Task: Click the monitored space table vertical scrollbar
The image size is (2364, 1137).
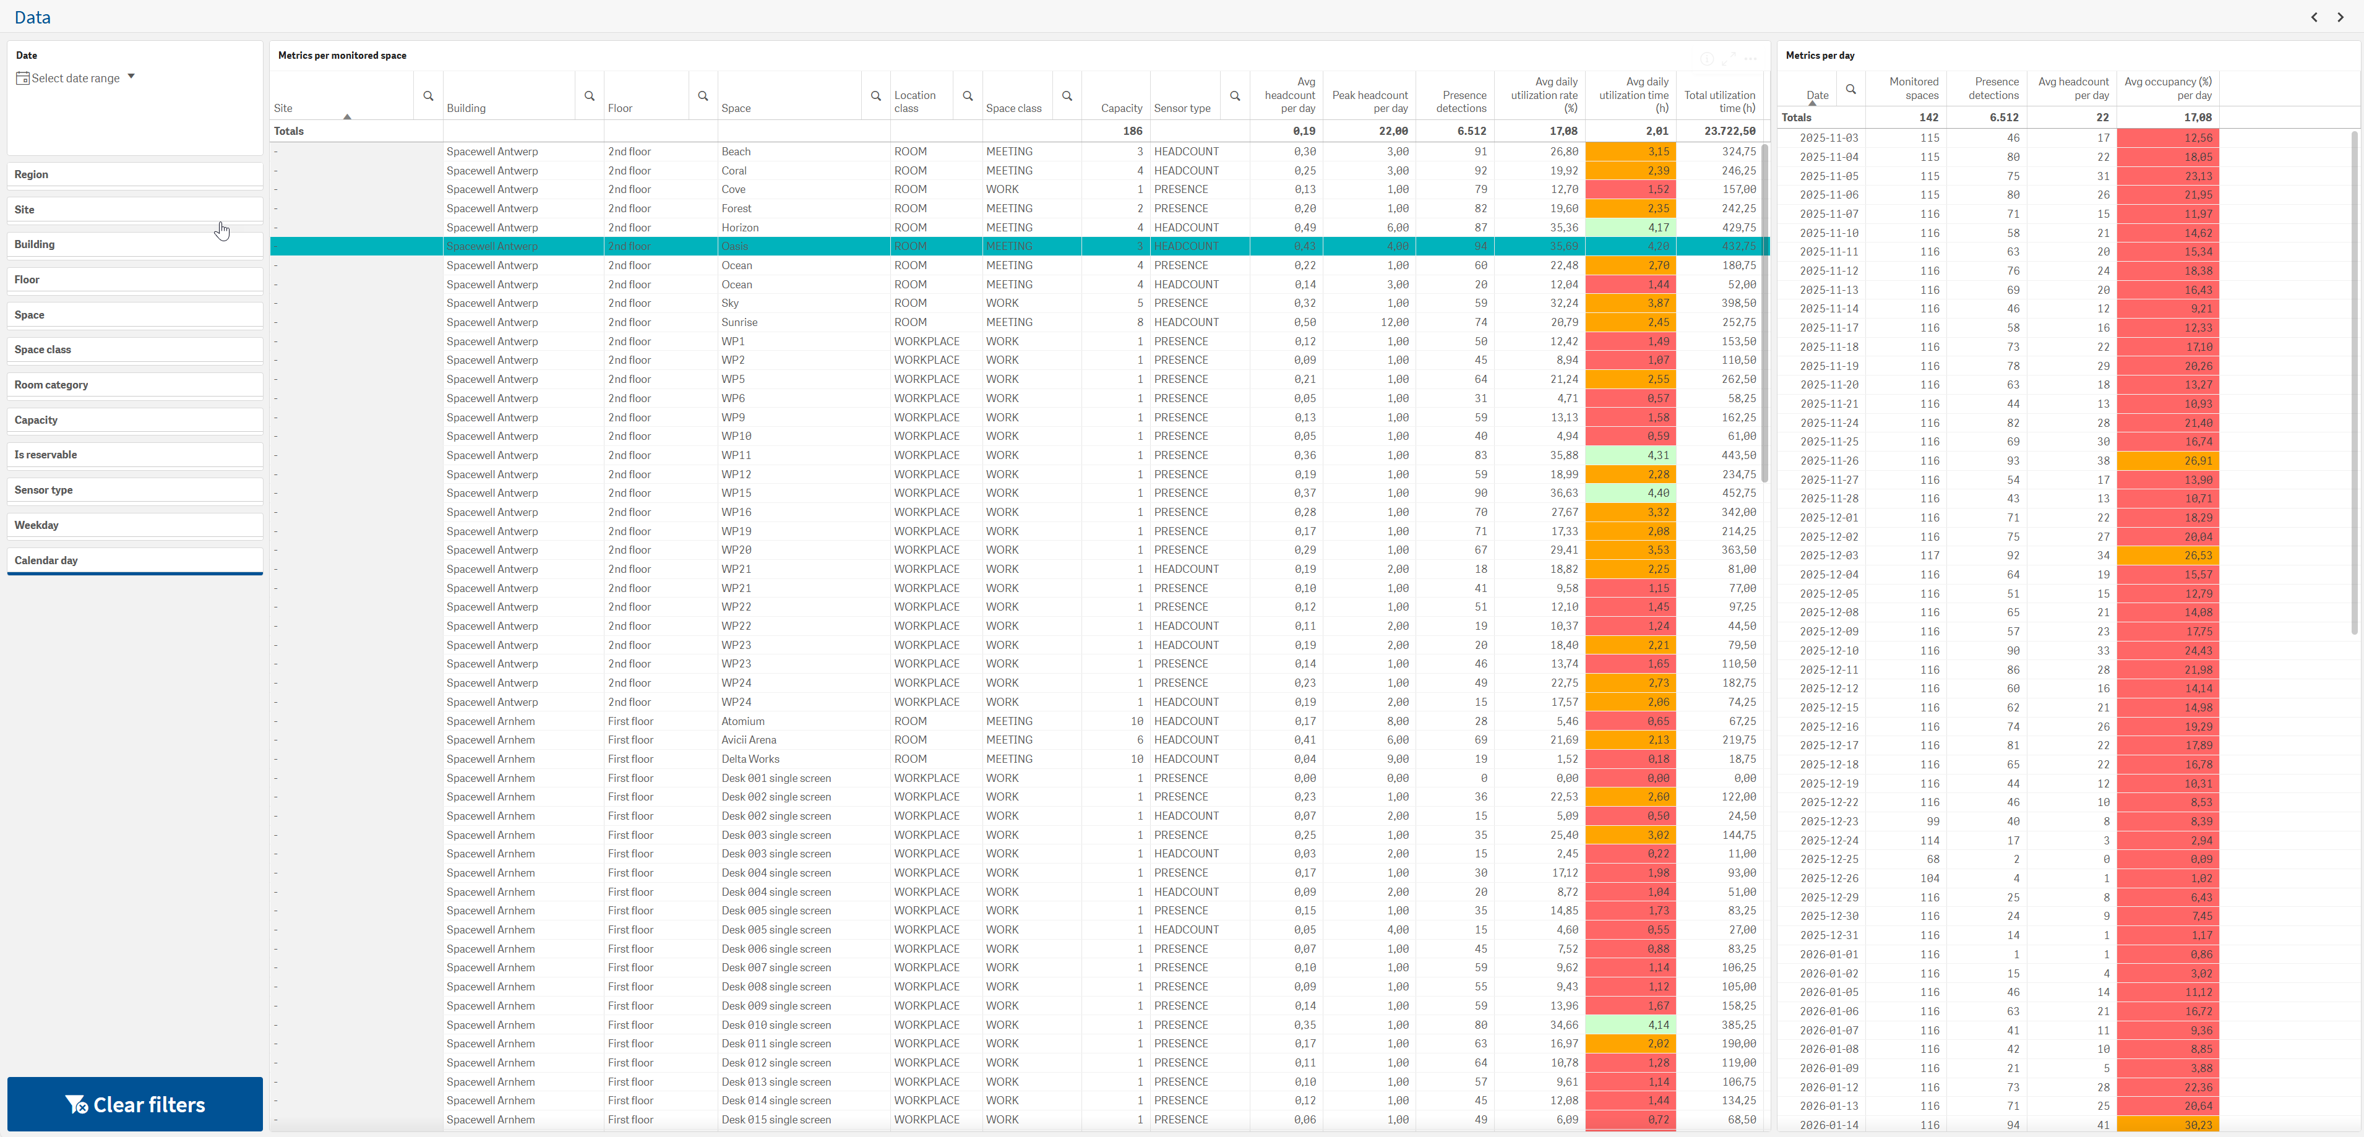Action: 1764,312
